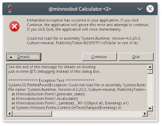This screenshot has width=162, height=126.
Task: Quit the application immediately
Action: click(136, 57)
